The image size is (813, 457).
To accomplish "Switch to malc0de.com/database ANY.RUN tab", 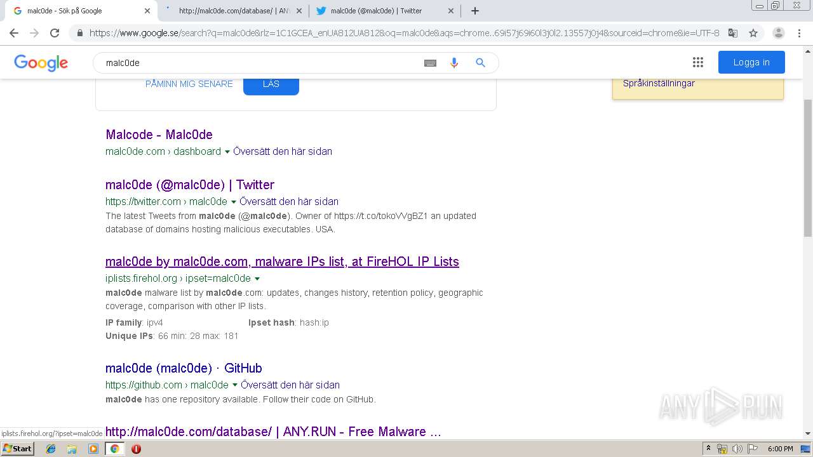I will 234,11.
